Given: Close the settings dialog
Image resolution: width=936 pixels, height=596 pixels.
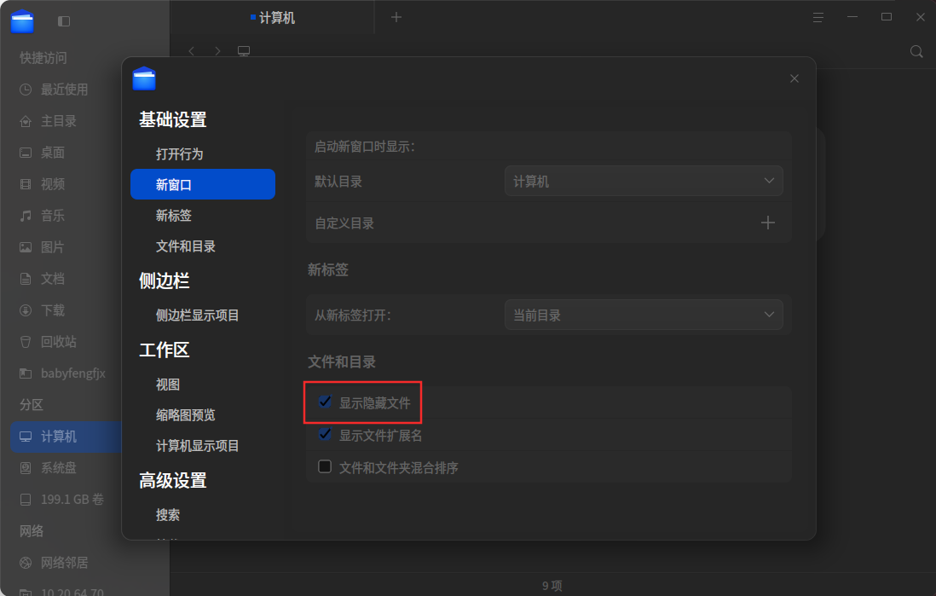Looking at the screenshot, I should tap(794, 78).
